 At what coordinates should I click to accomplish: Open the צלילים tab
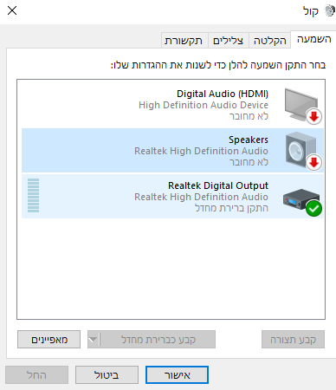pos(228,41)
